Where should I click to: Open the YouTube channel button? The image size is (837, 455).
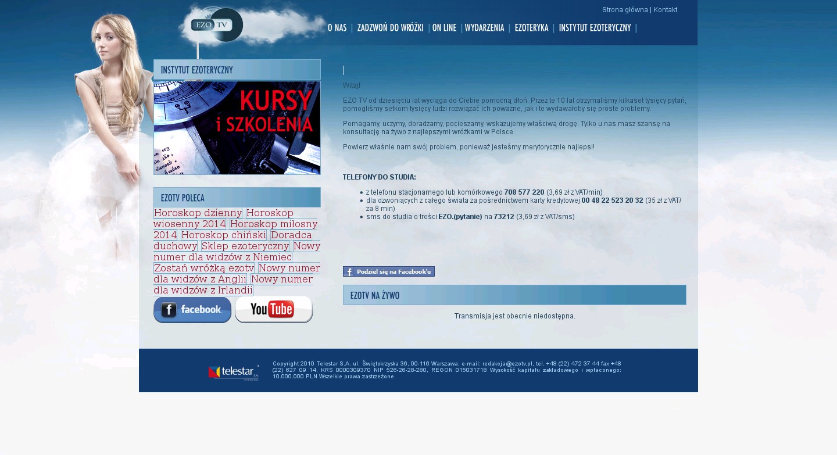pos(274,309)
